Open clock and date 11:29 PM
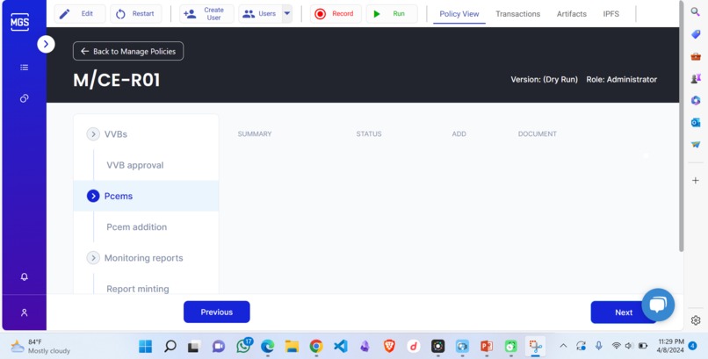 click(671, 346)
